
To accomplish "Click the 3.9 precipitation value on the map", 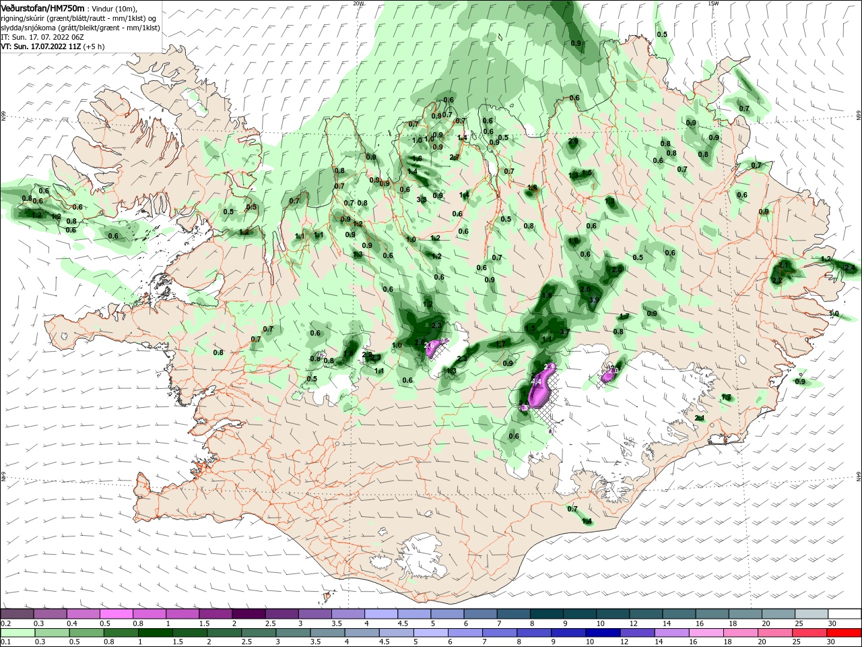I will [594, 300].
